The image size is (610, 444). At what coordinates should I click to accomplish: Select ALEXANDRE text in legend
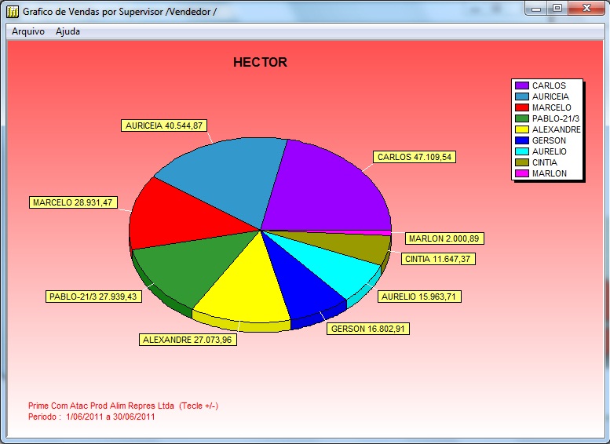coord(557,129)
